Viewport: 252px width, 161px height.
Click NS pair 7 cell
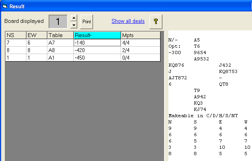(16, 43)
